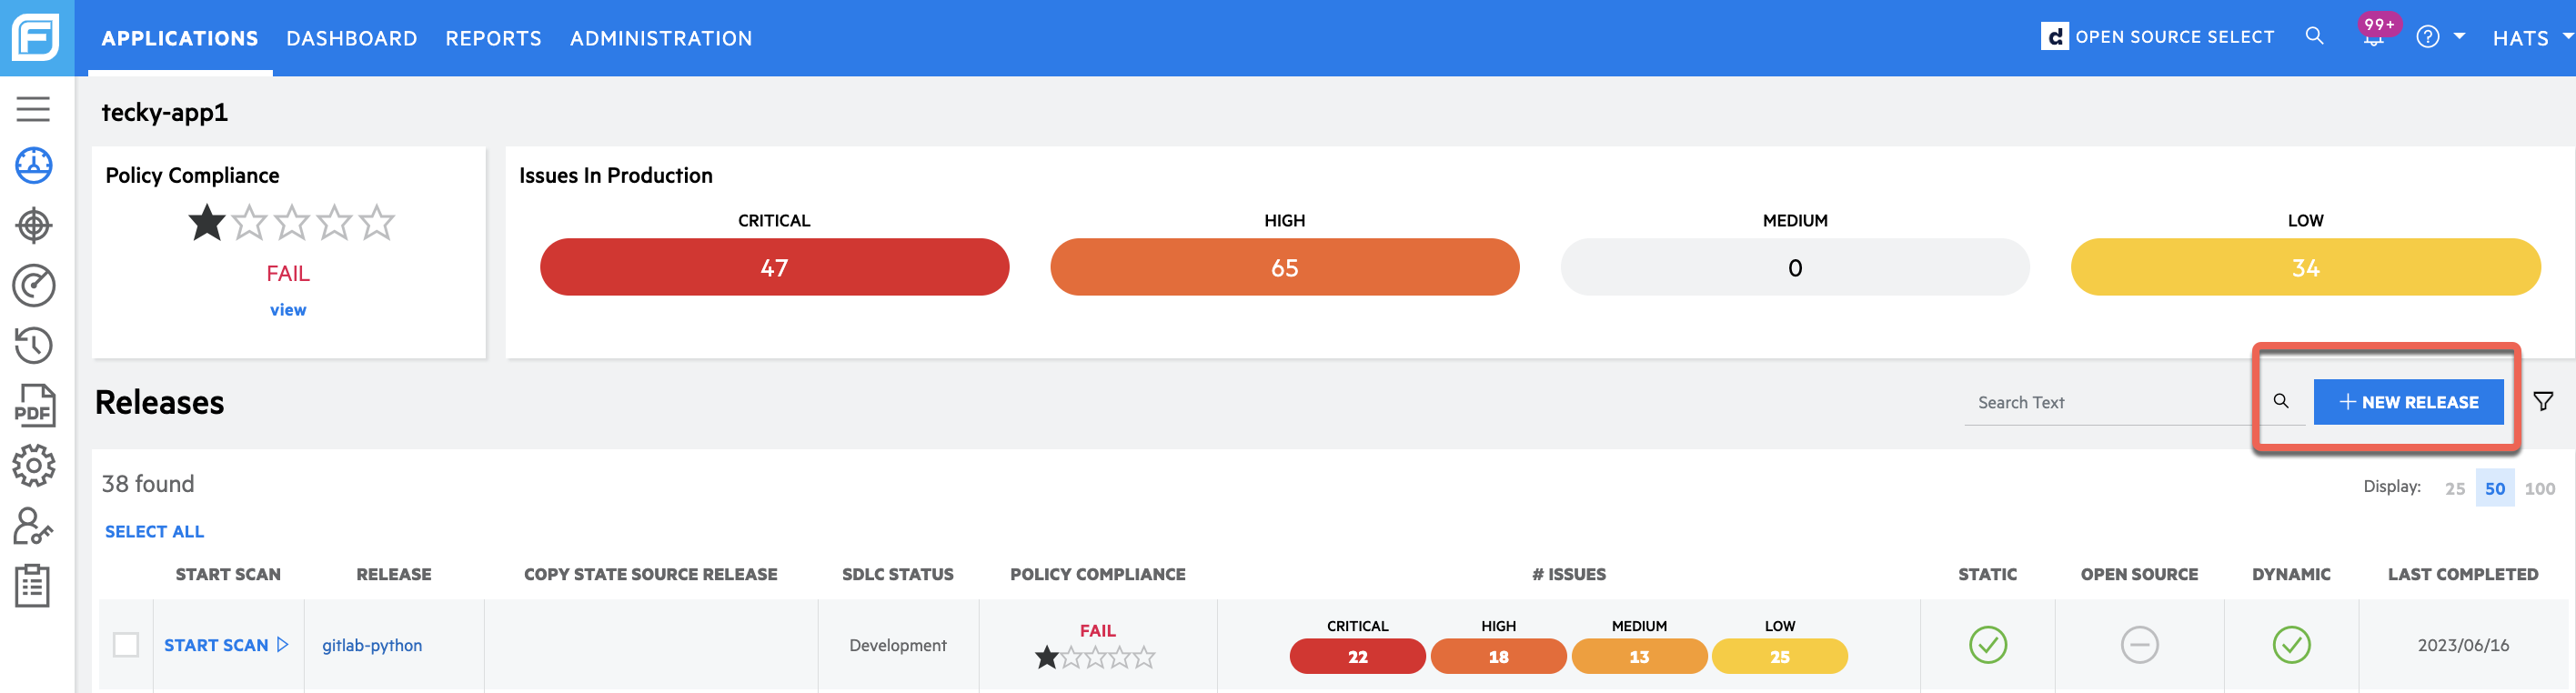Set display count to 25
This screenshot has width=2576, height=693.
[x=2454, y=489]
